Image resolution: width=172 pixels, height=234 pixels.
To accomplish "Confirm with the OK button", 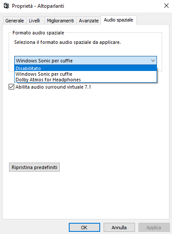I will tap(84, 228).
